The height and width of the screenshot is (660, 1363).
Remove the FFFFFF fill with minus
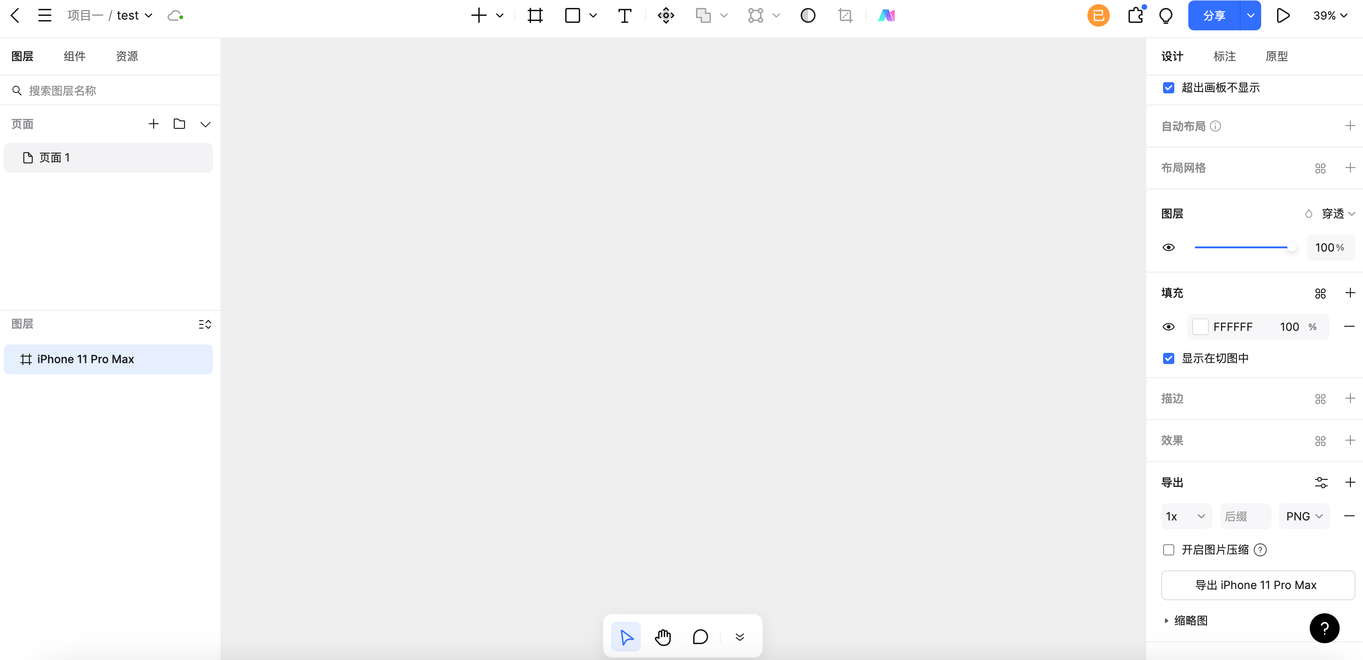point(1349,326)
